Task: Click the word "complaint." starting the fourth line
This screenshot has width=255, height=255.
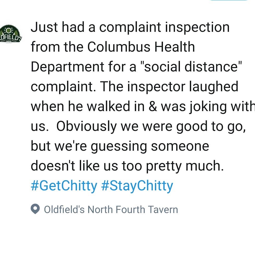Action: (63, 87)
